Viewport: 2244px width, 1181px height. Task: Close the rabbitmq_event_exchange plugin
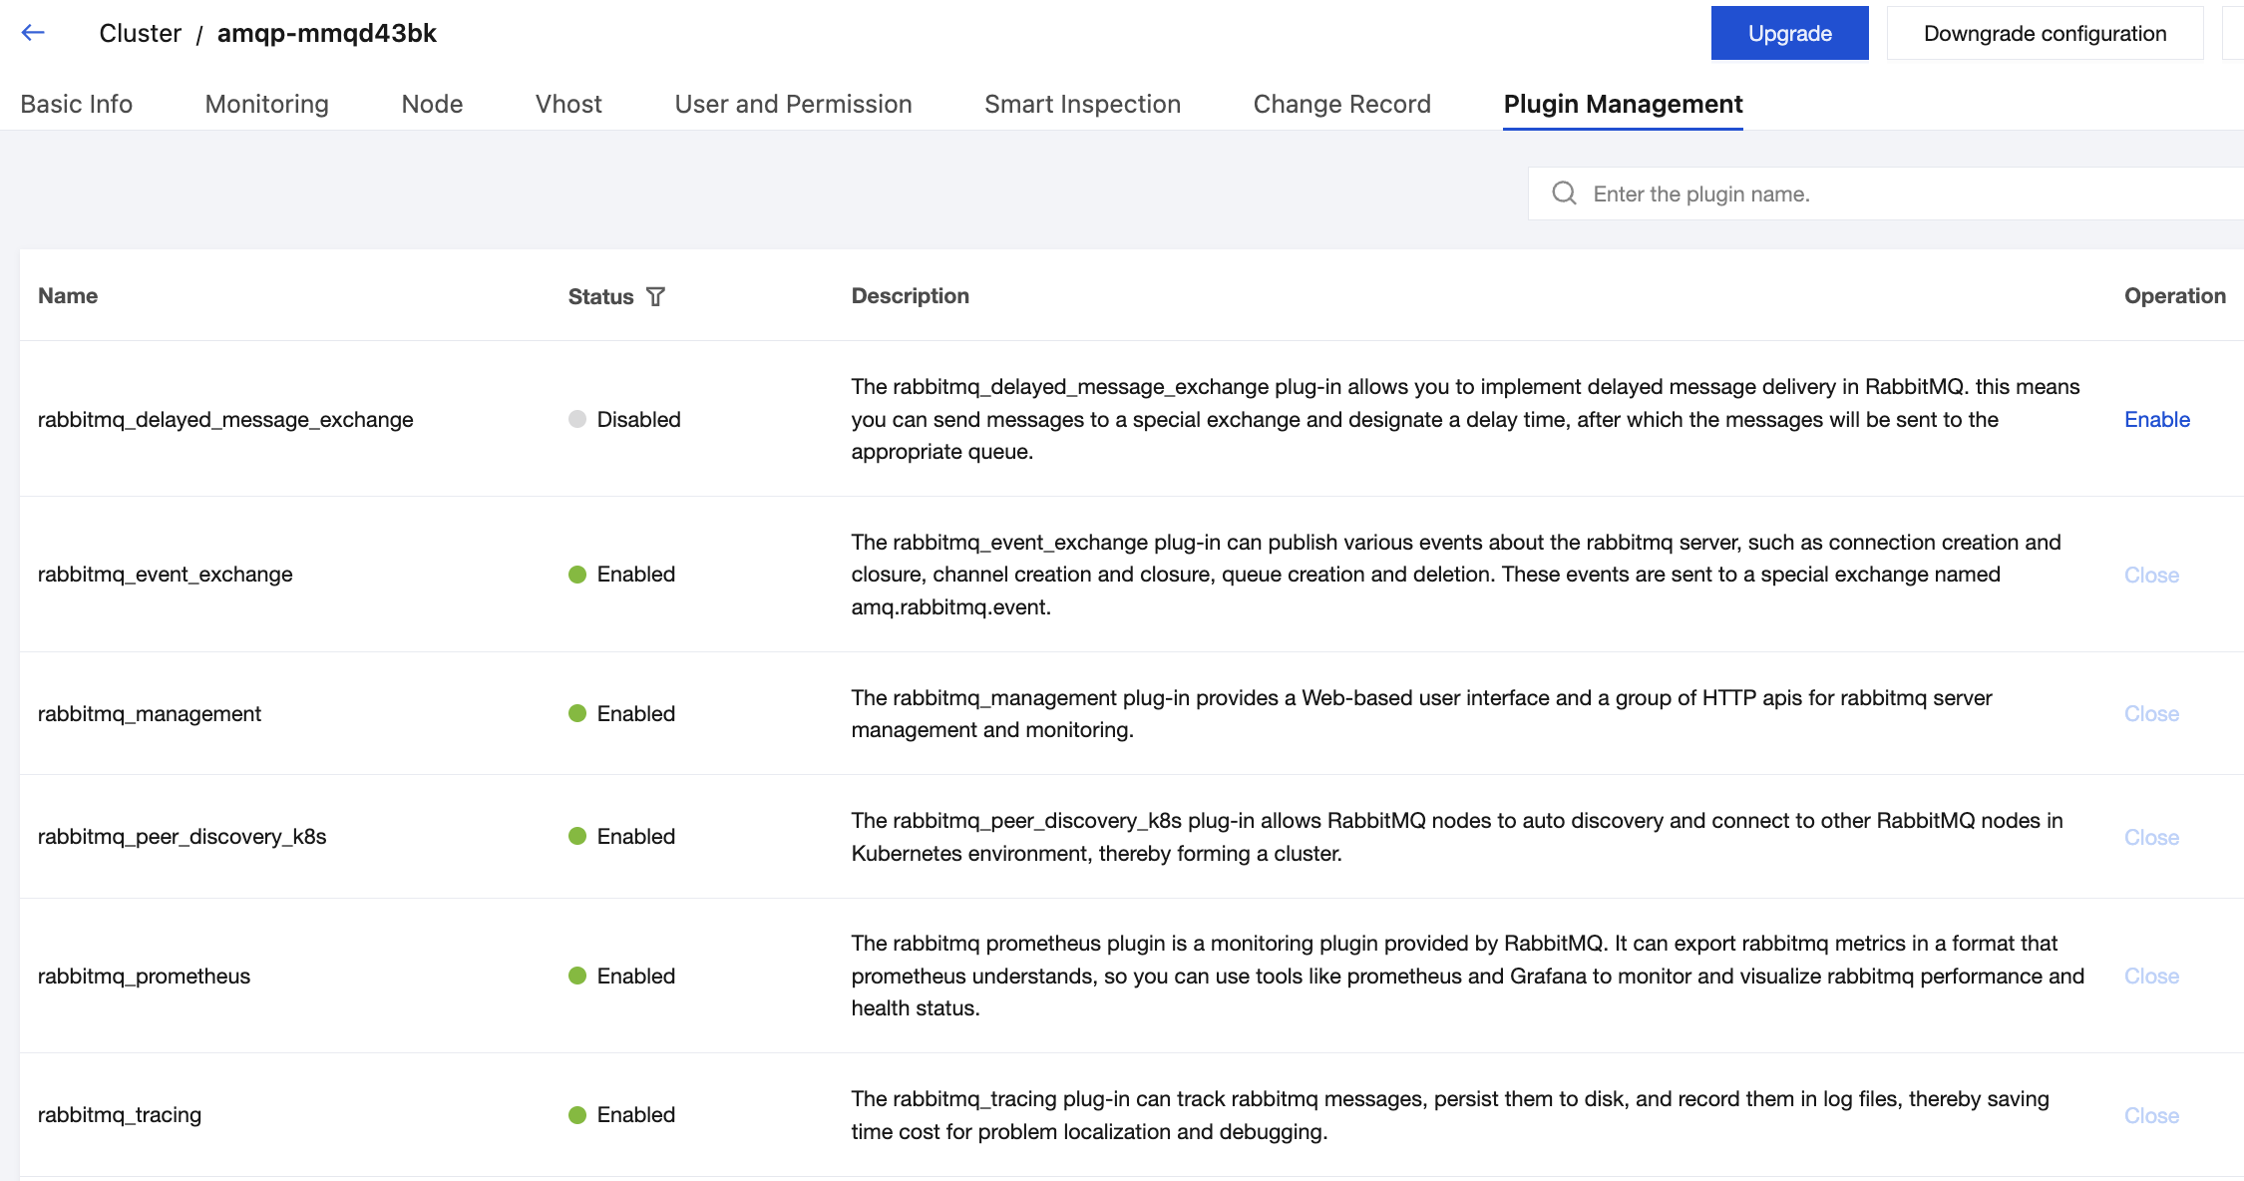click(2151, 575)
